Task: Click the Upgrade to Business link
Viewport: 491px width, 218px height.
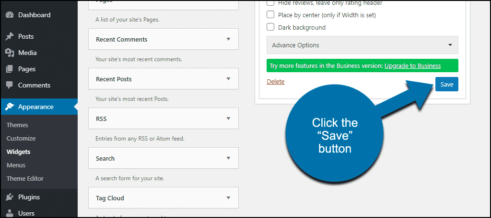Action: click(x=412, y=66)
